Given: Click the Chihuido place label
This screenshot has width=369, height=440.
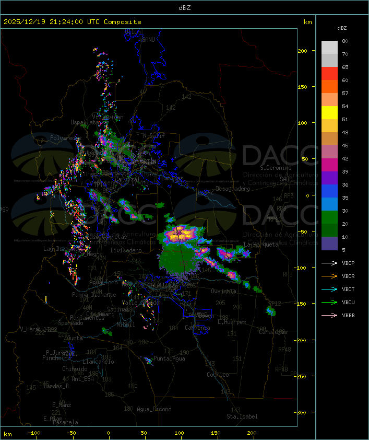Looking at the screenshot, I should pyautogui.click(x=75, y=369).
